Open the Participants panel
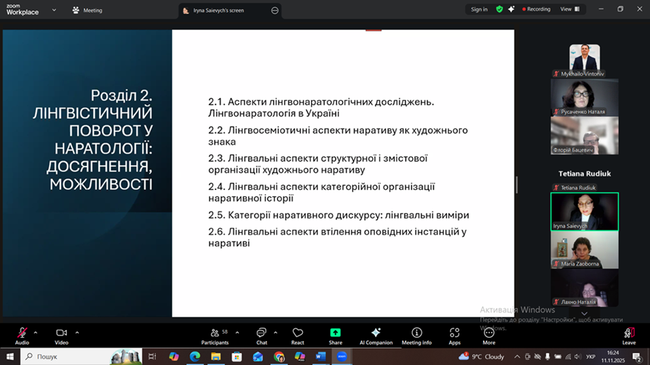Viewport: 650px width, 365px height. [215, 336]
